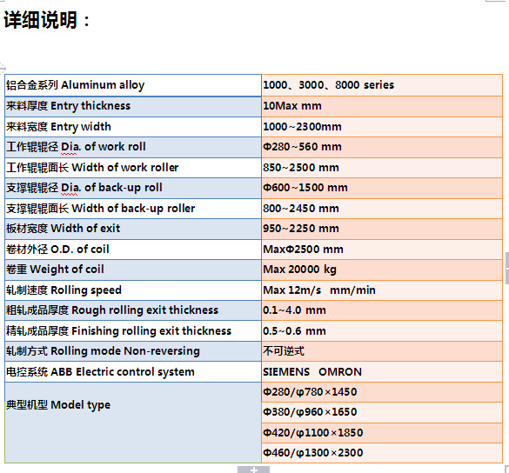The height and width of the screenshot is (473, 509).
Task: Click the 1000、3000、8000 series cell
Action: pos(382,85)
